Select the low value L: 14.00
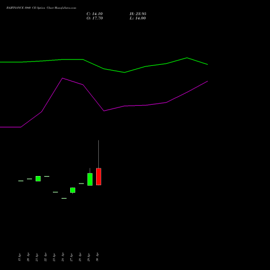 [138, 18]
